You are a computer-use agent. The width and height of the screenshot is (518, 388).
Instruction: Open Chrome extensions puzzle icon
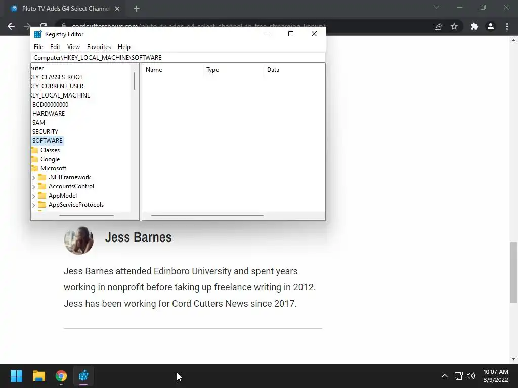[x=474, y=26]
